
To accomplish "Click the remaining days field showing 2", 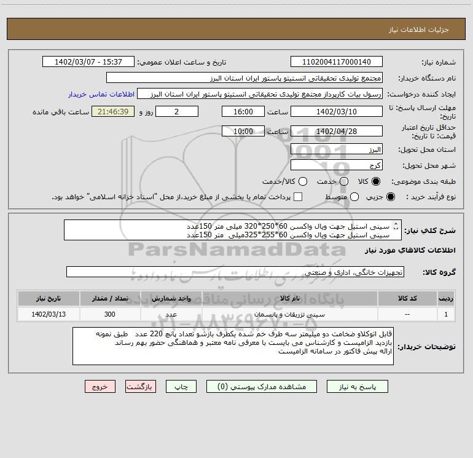I will pyautogui.click(x=177, y=111).
